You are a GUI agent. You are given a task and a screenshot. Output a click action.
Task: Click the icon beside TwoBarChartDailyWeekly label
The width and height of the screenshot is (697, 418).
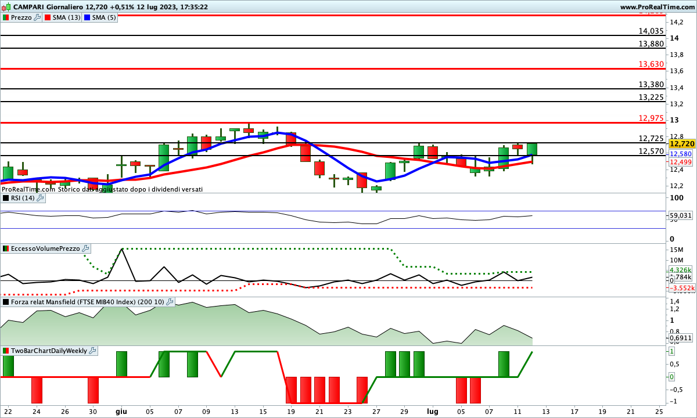pyautogui.click(x=6, y=351)
